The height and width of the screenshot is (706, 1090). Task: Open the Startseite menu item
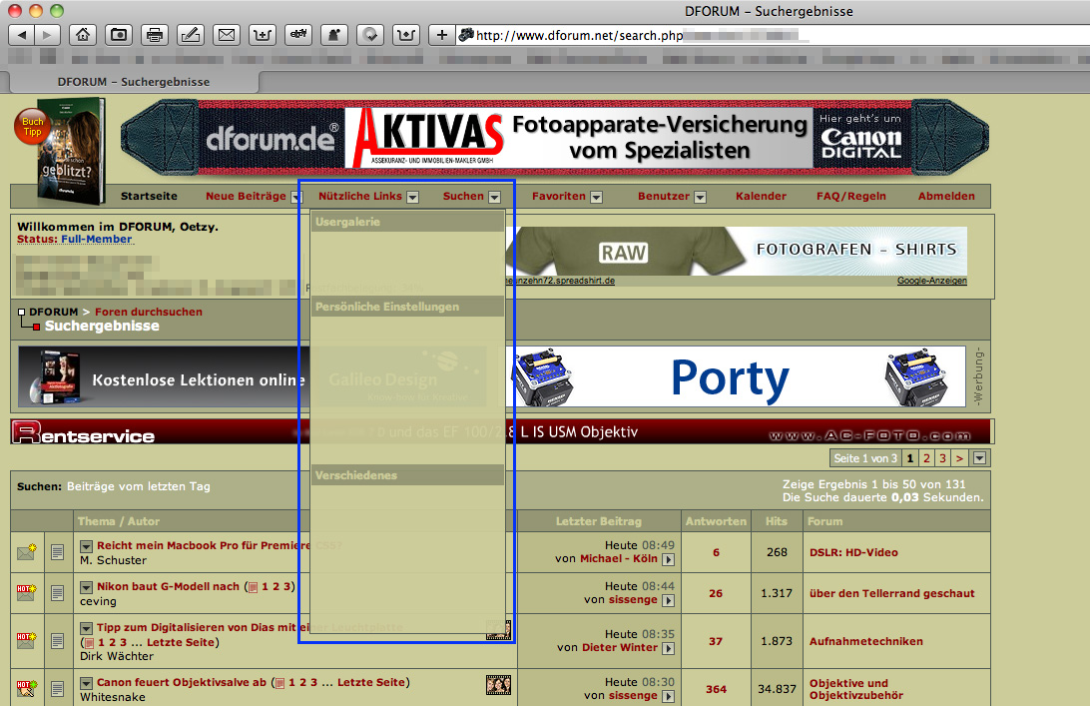tap(149, 196)
